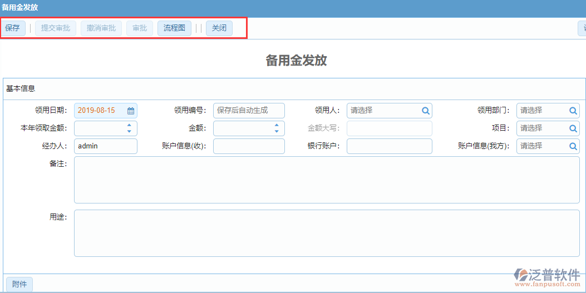
Task: Click the 领用日期 date field
Action: [x=105, y=111]
